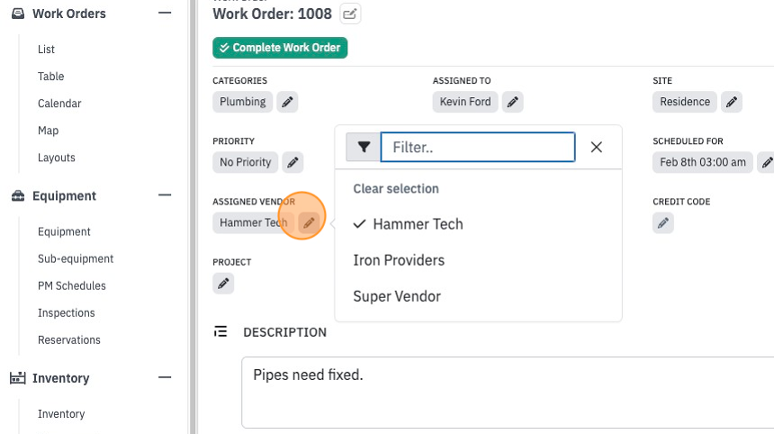The height and width of the screenshot is (434, 774).
Task: Click pencil icon next to Kevin Ford
Action: (513, 102)
